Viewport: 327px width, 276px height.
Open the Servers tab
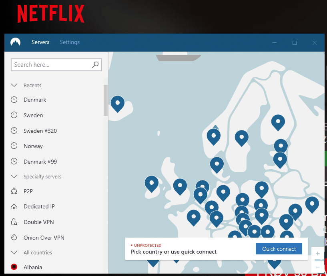pyautogui.click(x=40, y=42)
